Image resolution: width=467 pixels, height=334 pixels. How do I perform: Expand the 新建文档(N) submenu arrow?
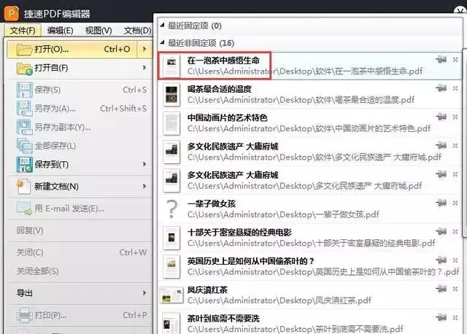144,187
